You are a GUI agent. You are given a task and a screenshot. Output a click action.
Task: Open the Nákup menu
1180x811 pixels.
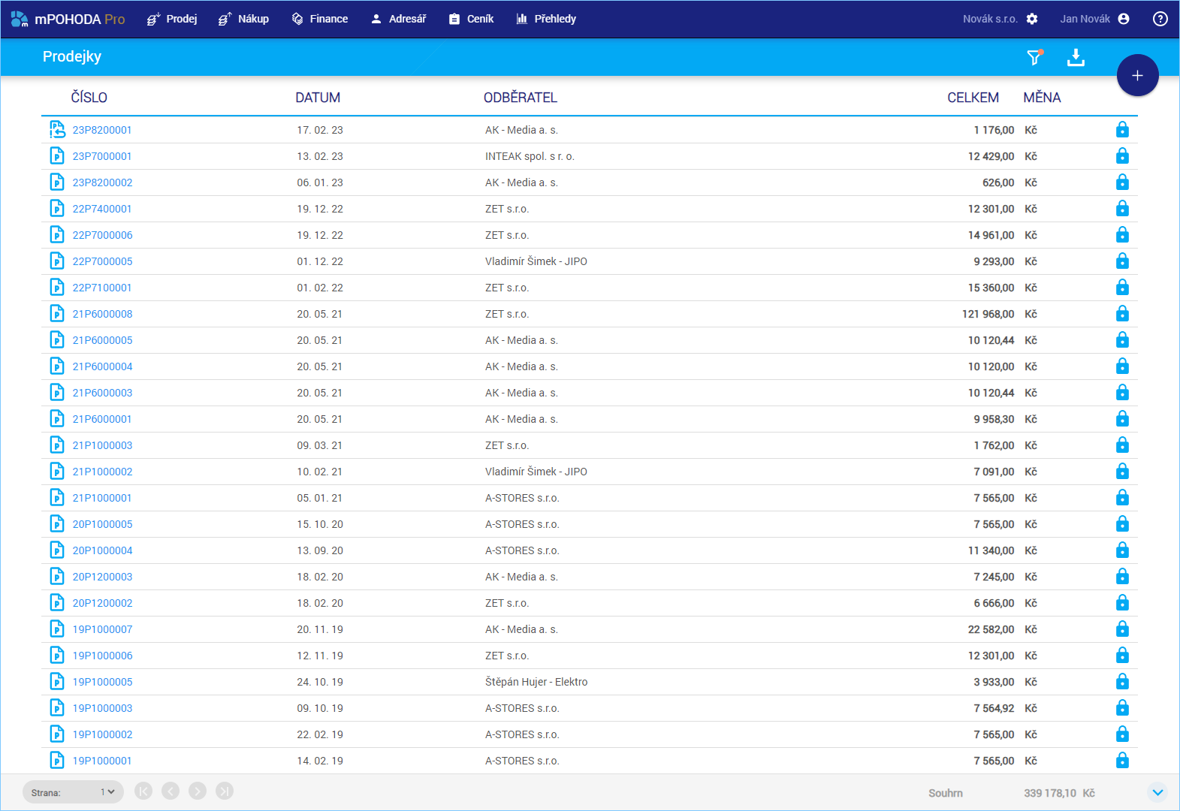[243, 19]
